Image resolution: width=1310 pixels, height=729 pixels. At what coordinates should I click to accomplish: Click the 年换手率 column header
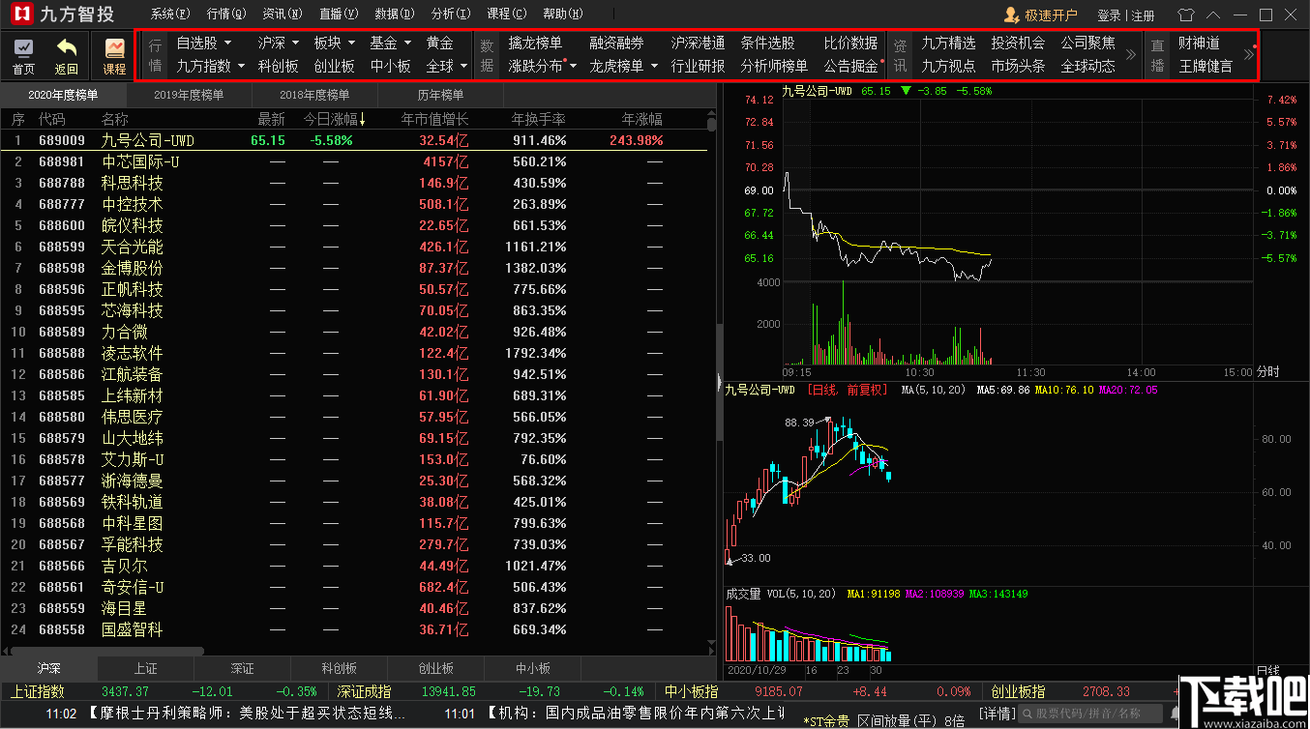pyautogui.click(x=539, y=120)
